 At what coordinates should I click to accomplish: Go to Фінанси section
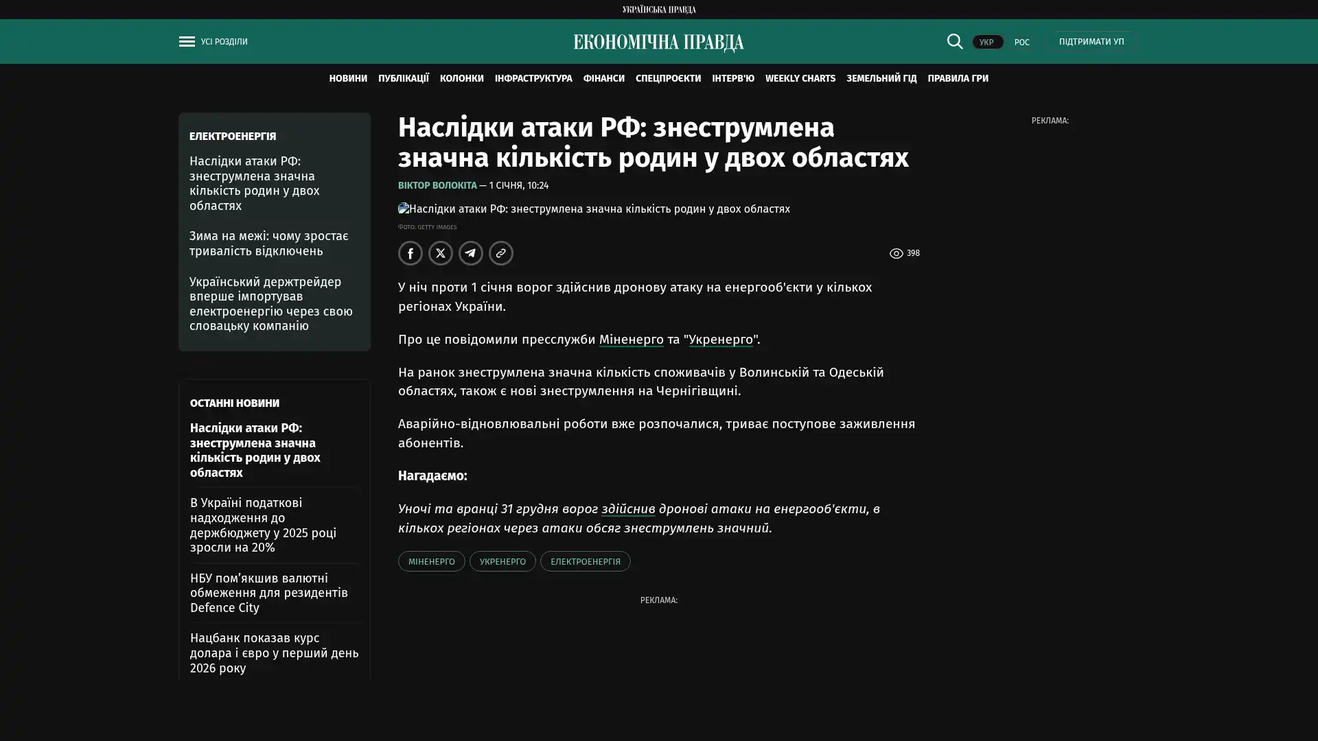tap(603, 79)
